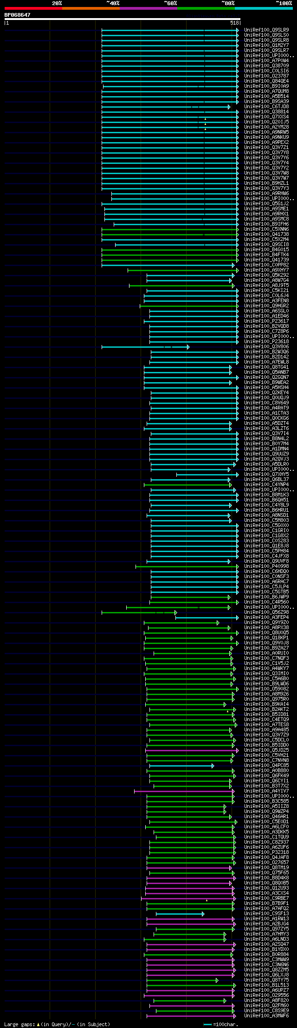Open hit UniRef100_C6TJD8

click(x=266, y=106)
